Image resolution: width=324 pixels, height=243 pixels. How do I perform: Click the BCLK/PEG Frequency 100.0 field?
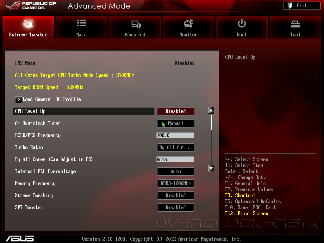click(175, 135)
